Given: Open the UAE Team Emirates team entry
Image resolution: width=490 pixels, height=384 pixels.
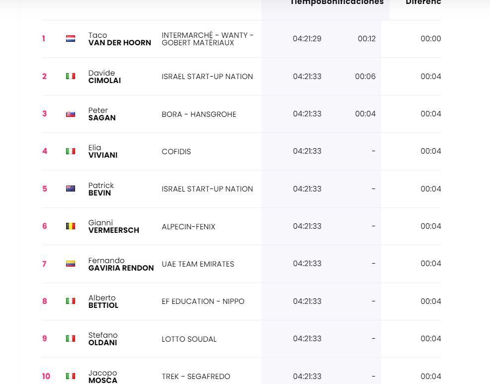Looking at the screenshot, I should click(x=198, y=264).
